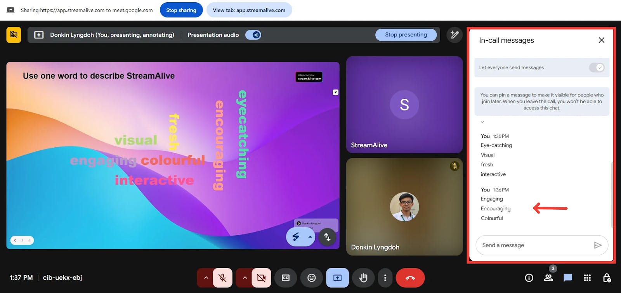Toggle the muted microphone button
The height and width of the screenshot is (293, 621).
click(222, 278)
